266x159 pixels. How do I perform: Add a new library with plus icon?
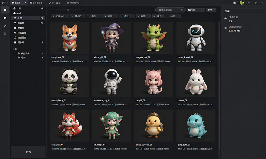42,8
